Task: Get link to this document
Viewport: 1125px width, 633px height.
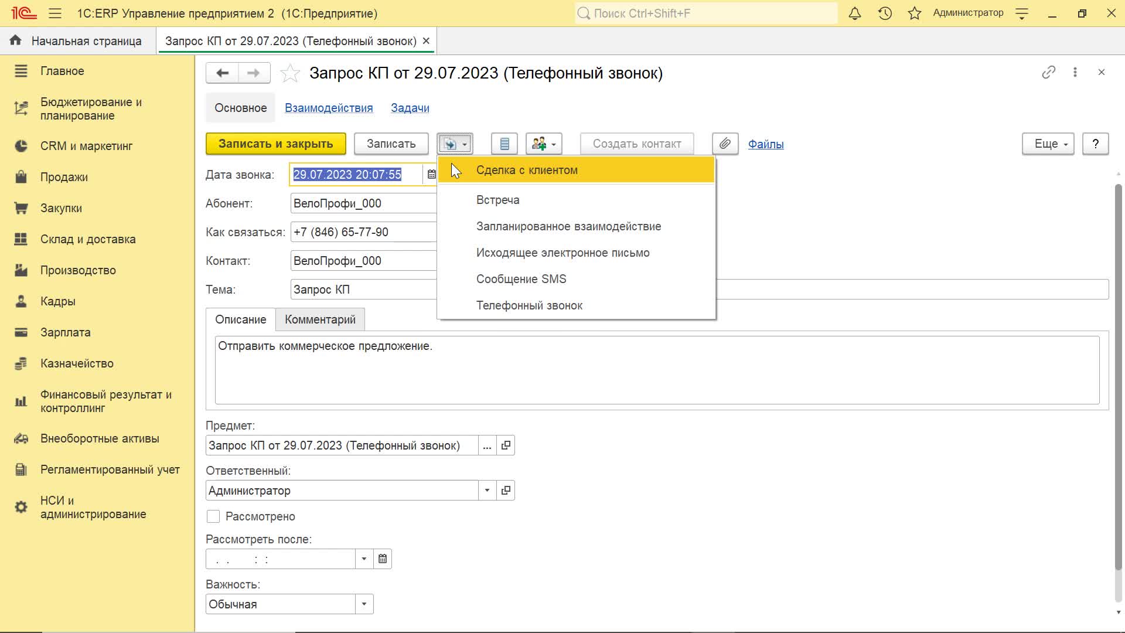Action: tap(1049, 72)
